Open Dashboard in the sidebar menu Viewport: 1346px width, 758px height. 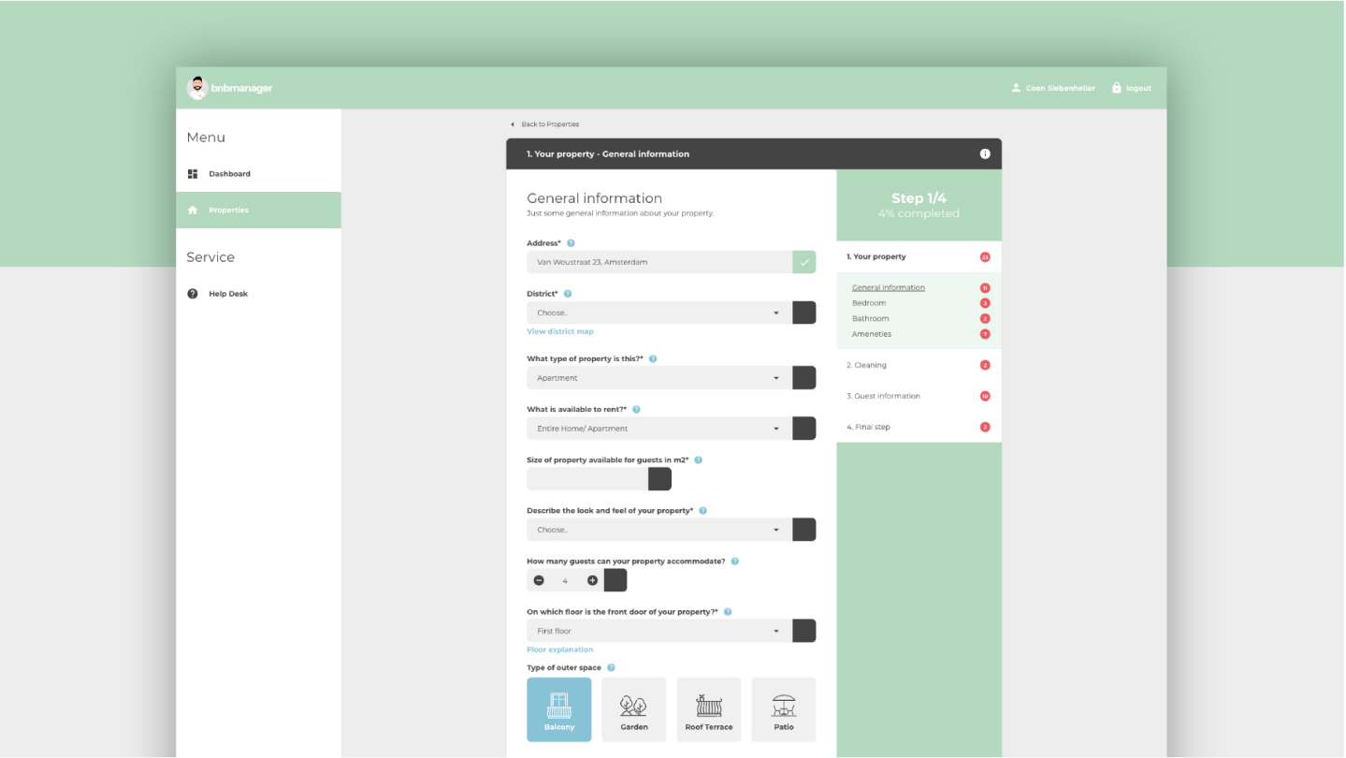(229, 174)
